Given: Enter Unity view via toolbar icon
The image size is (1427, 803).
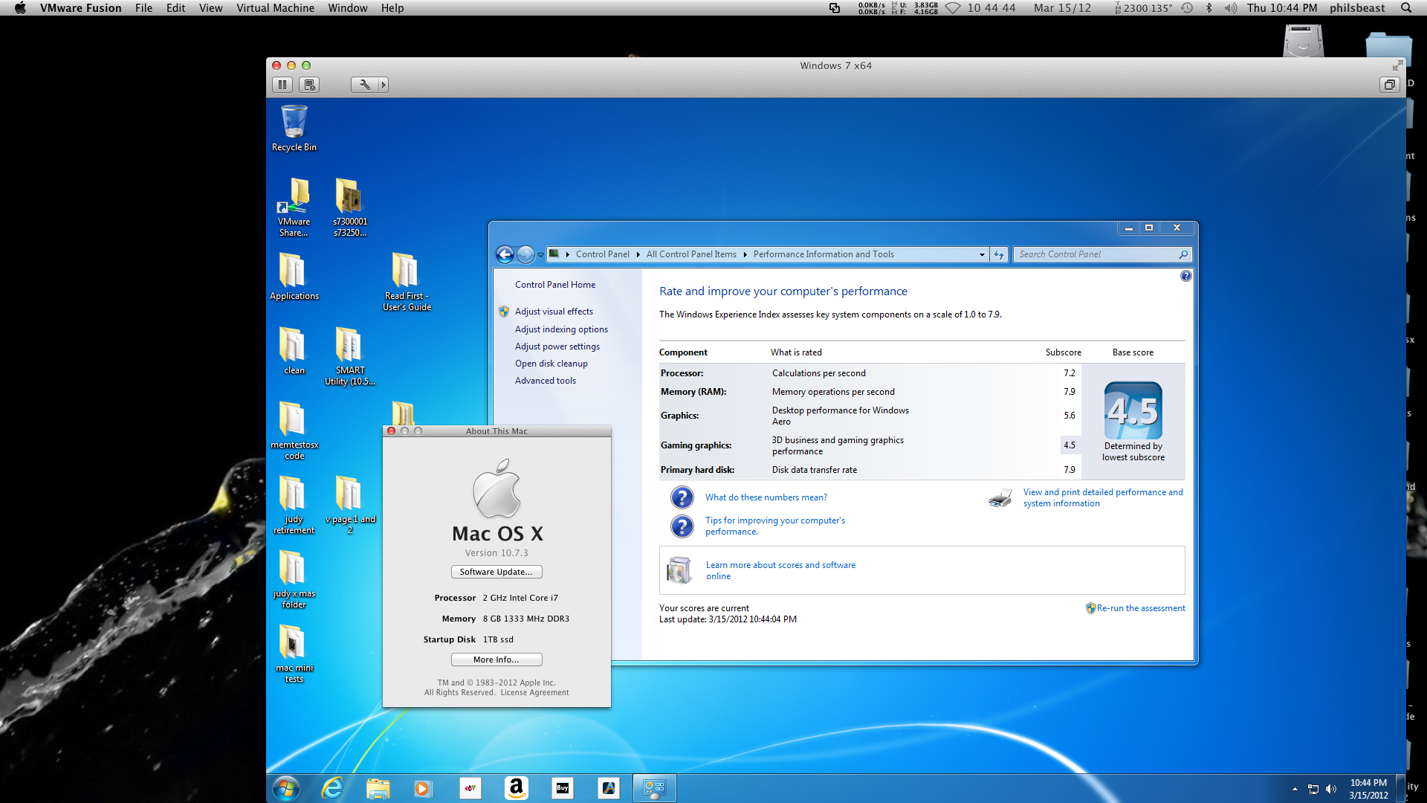Looking at the screenshot, I should click(1389, 85).
